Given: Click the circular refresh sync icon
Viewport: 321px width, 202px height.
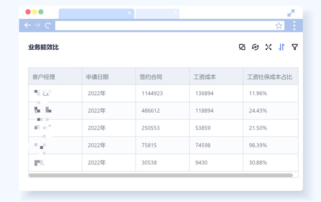Looking at the screenshot, I should (x=255, y=47).
